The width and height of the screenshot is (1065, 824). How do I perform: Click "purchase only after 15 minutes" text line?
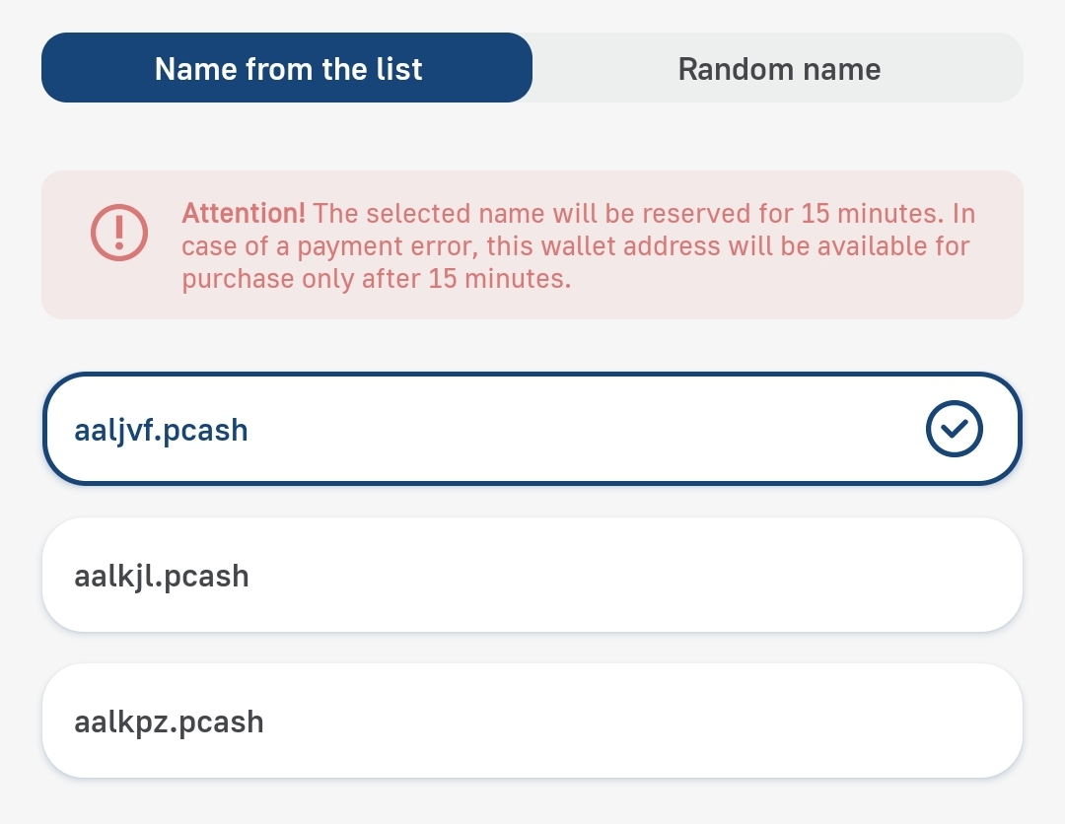(x=376, y=278)
